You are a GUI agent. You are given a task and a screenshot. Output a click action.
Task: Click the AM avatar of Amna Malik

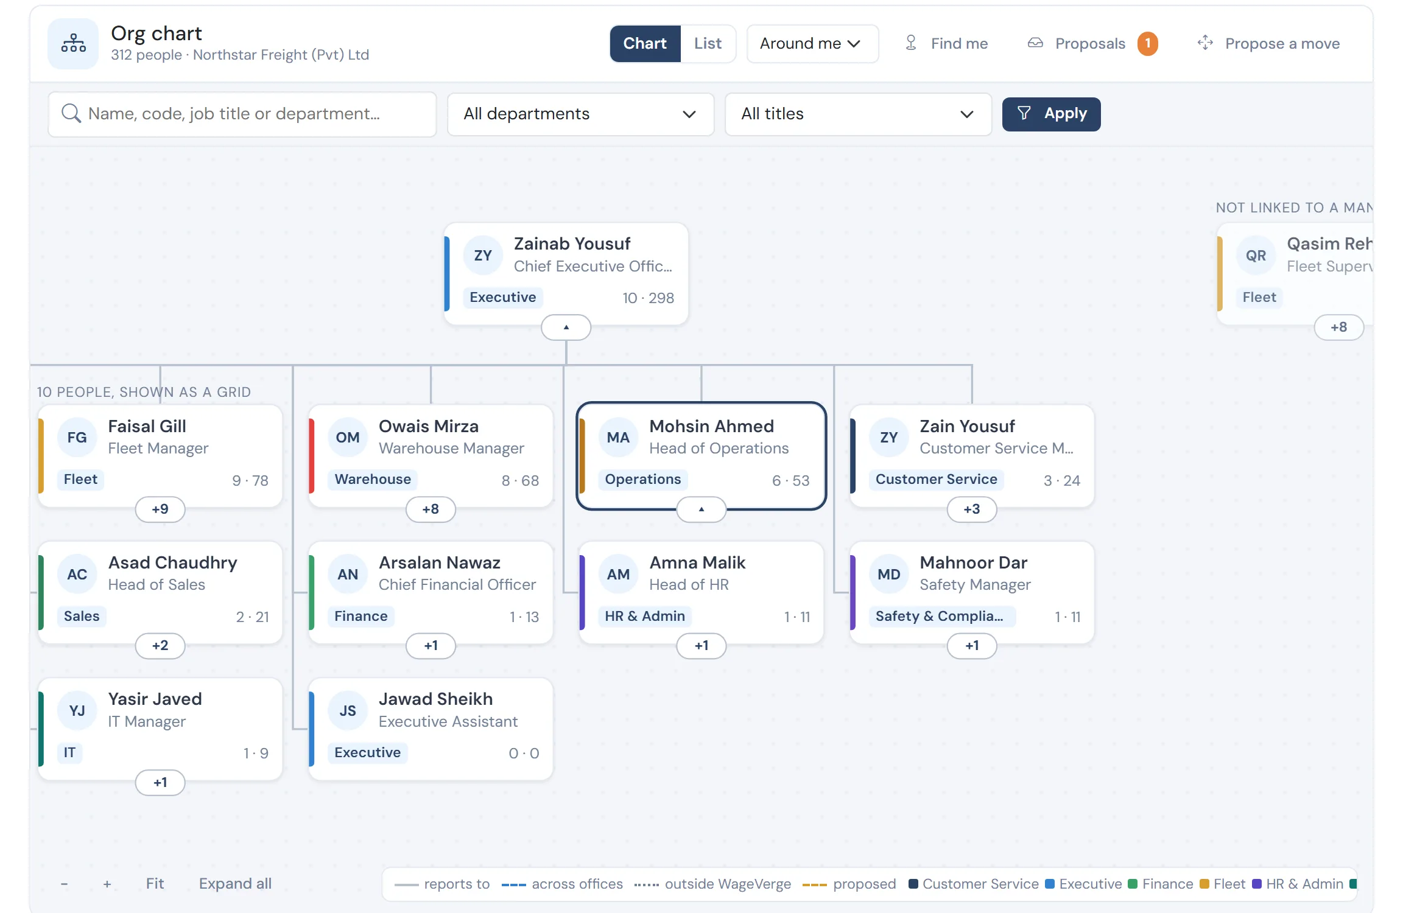click(x=618, y=574)
